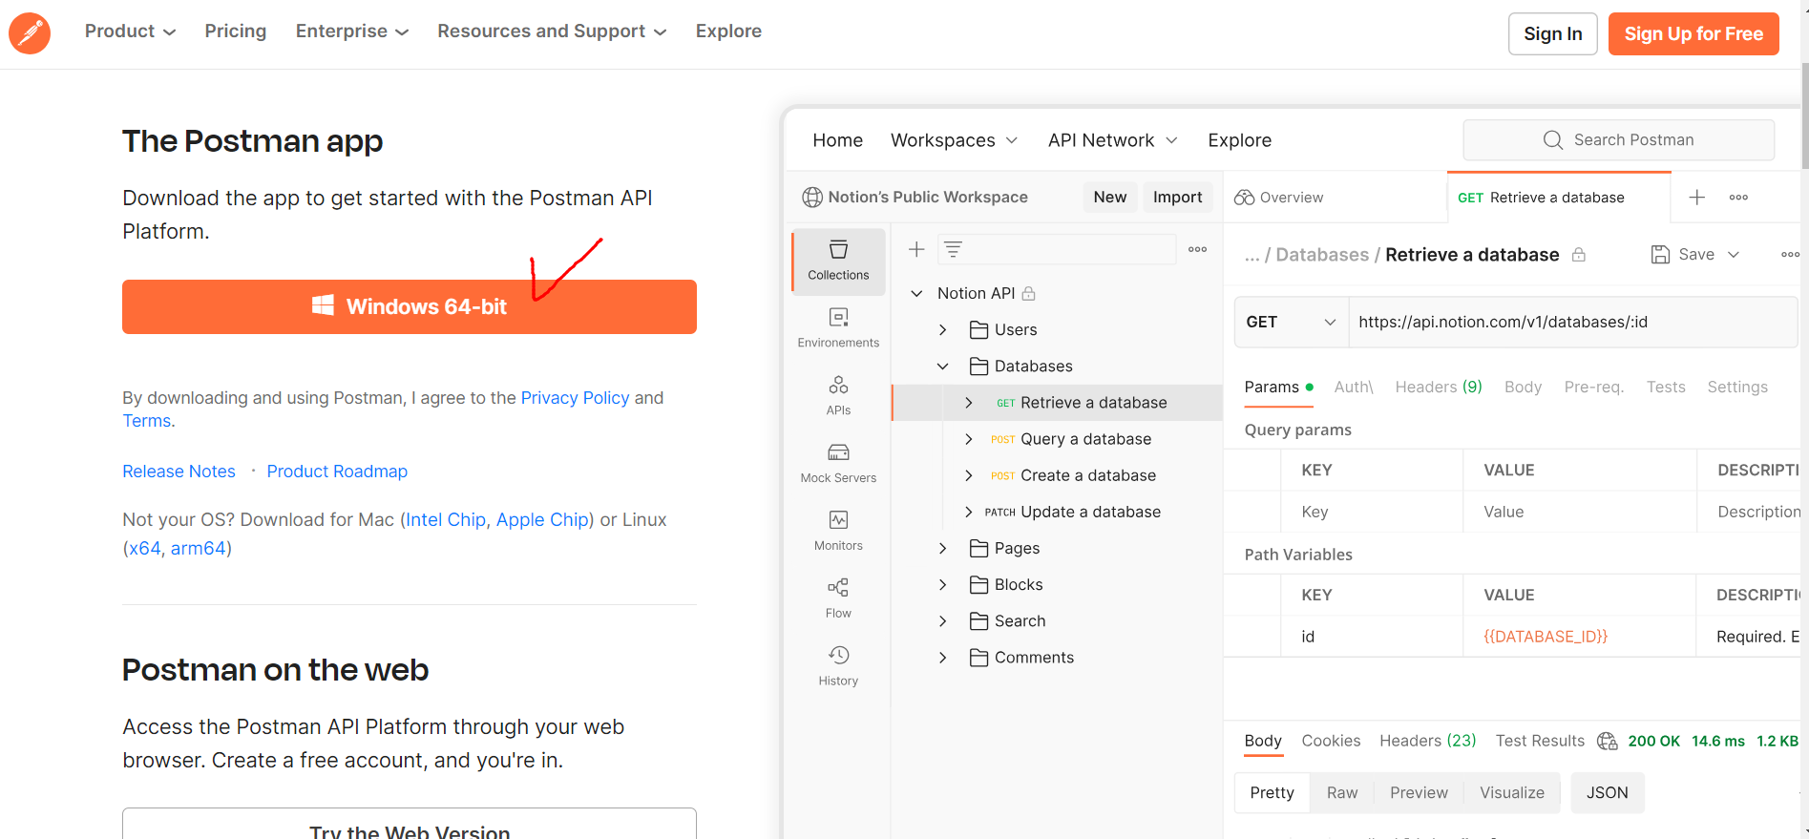Expand the Query a database request chevron
Image resolution: width=1809 pixels, height=839 pixels.
969,439
